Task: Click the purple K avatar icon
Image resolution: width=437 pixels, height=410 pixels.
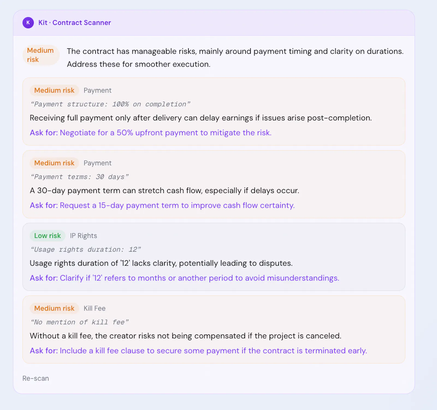Action: [28, 23]
